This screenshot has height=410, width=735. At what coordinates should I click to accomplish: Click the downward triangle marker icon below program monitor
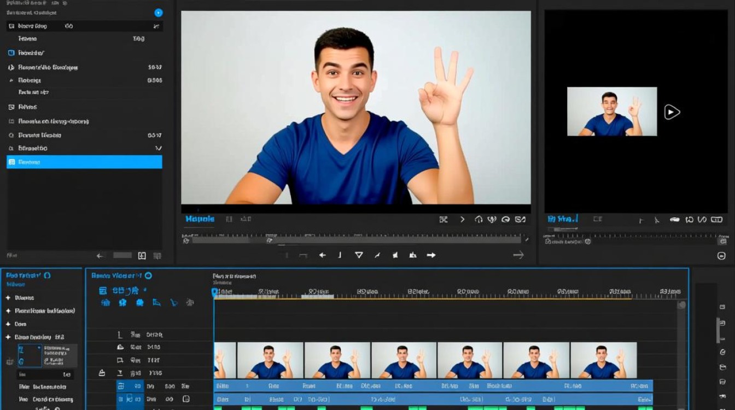(359, 255)
